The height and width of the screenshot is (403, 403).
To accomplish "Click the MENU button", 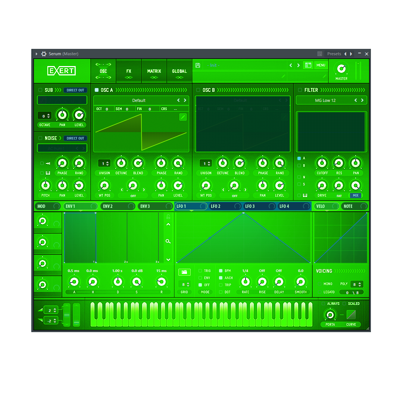I will [321, 65].
